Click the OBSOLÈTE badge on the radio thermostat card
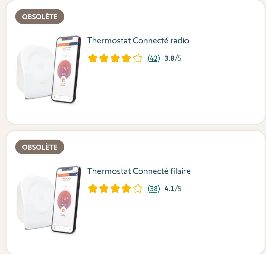 point(40,17)
